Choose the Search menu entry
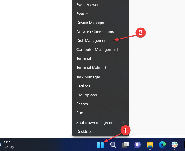Viewport: 185px width, 151px height. point(101,104)
